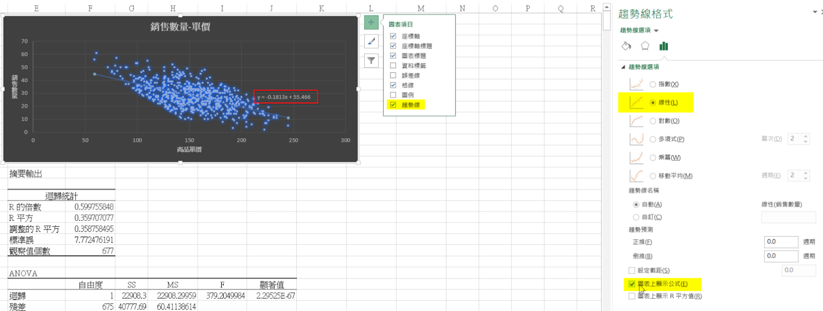Select the 指數(X) trendline radio button
823x311 pixels.
pos(653,84)
